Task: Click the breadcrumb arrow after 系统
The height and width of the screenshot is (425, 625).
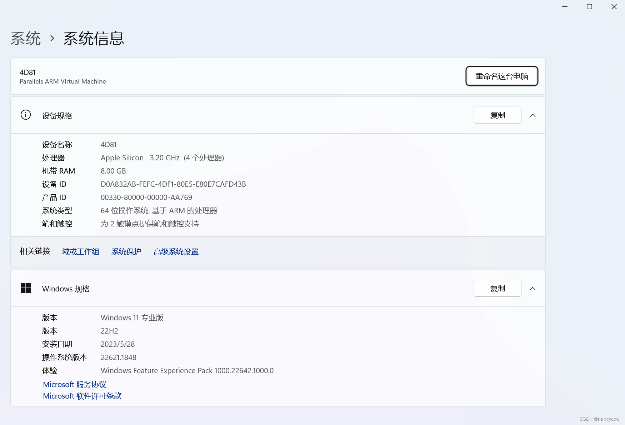Action: [x=52, y=38]
